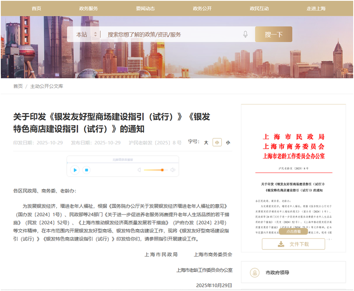Image resolution: width=354 pixels, height=291 pixels.
Task: Open the 要闻动态 navigation item
Action: [x=145, y=9]
